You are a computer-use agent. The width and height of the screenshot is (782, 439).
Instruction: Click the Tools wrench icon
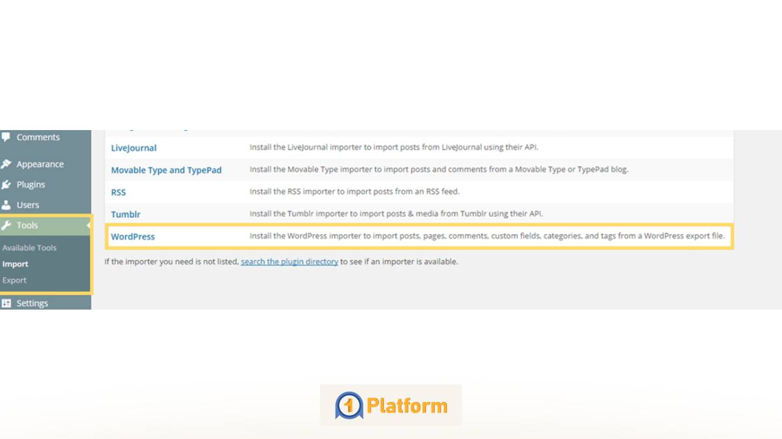point(7,226)
